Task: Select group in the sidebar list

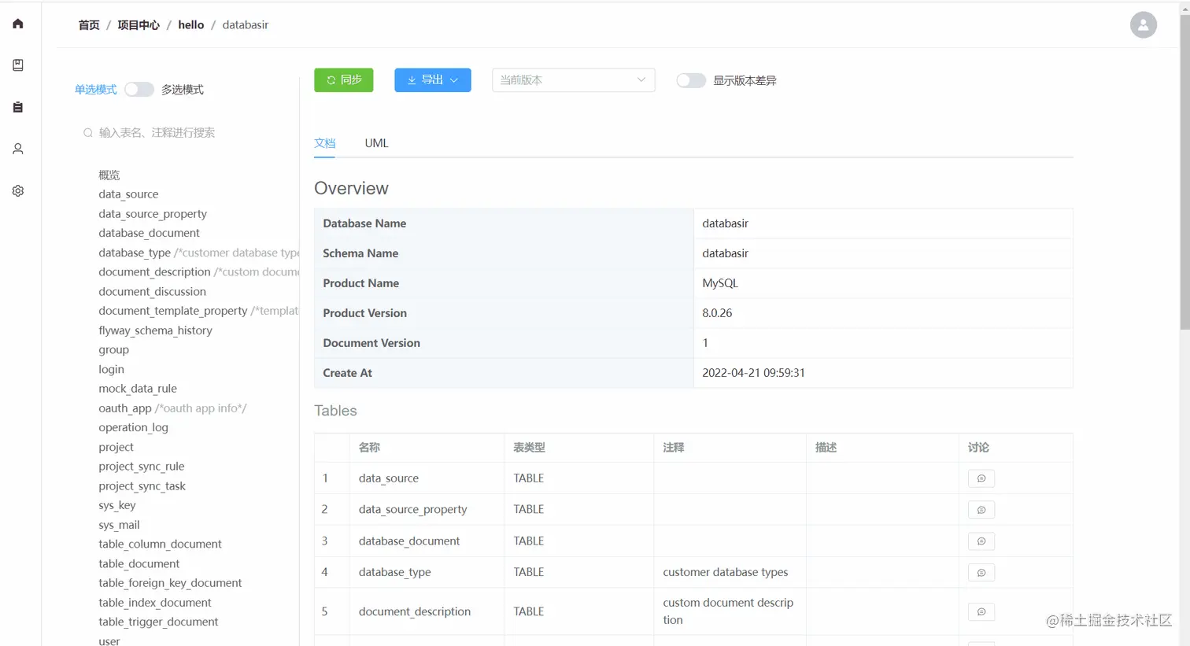Action: 113,350
